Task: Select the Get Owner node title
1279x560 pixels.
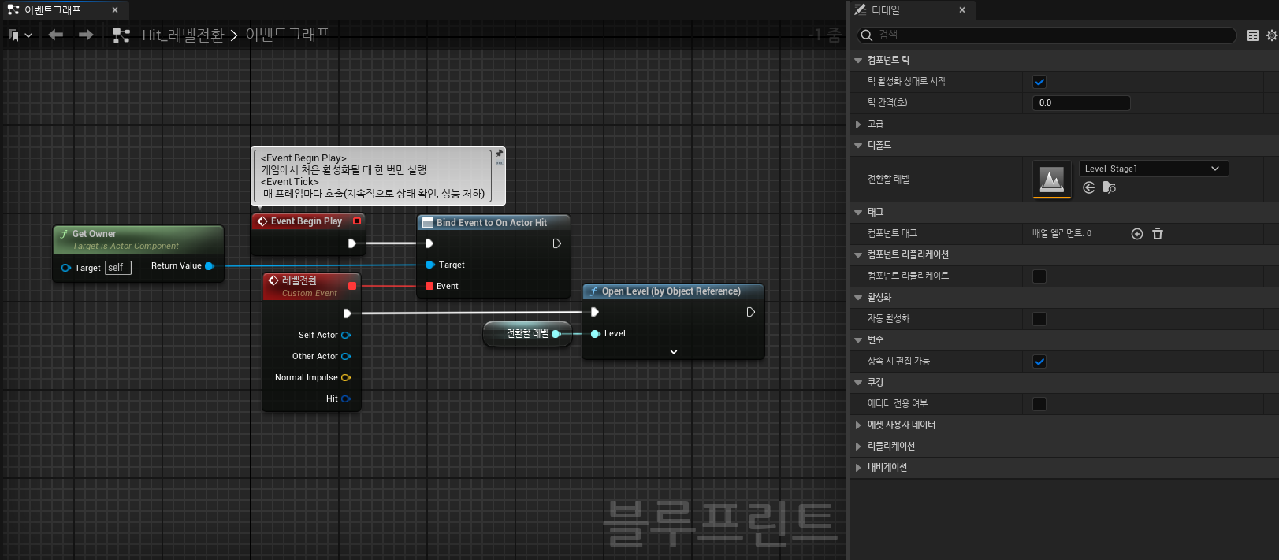Action: pyautogui.click(x=94, y=234)
